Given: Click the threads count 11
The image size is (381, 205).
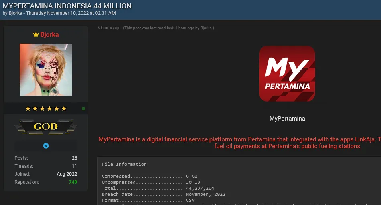Looking at the screenshot, I should 74,166.
